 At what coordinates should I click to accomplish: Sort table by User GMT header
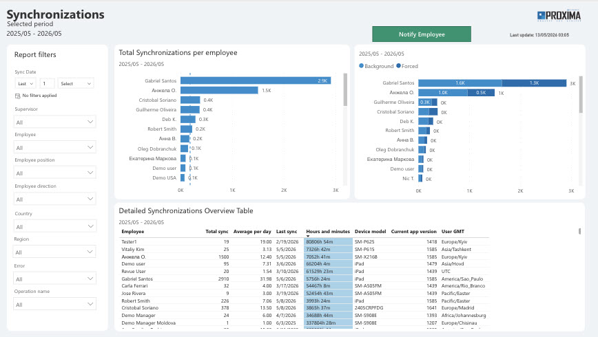(x=453, y=232)
